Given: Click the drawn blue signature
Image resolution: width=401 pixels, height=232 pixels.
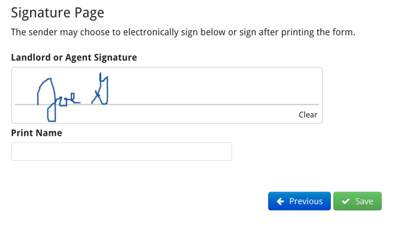Looking at the screenshot, I should [70, 94].
